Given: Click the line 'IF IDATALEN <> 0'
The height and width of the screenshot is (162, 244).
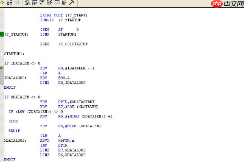Looking at the screenshot, I should (22, 64).
